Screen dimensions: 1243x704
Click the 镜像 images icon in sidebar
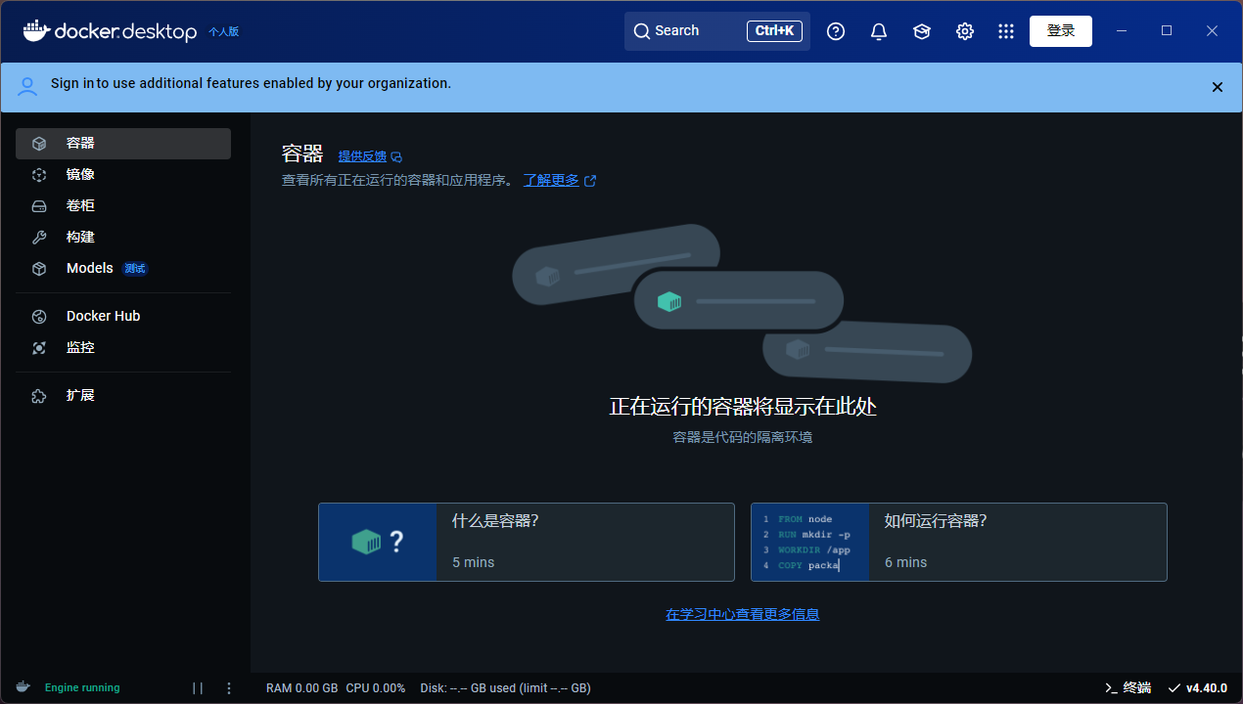tap(39, 174)
